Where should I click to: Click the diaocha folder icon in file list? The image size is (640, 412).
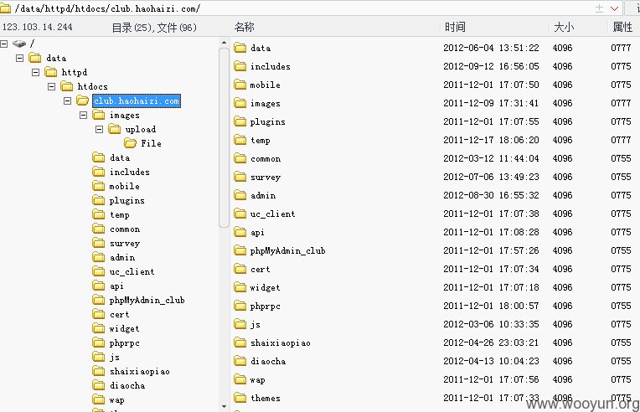(x=240, y=361)
